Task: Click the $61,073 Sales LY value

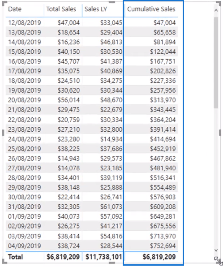Action: pos(111,207)
